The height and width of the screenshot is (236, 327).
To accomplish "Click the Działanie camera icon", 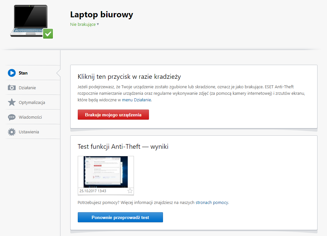I will [x=12, y=88].
